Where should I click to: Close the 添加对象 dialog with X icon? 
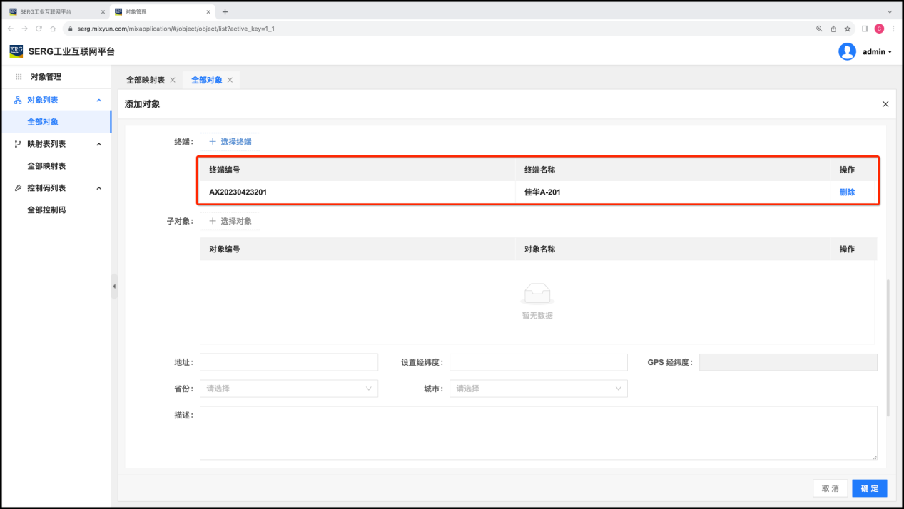[x=885, y=104]
